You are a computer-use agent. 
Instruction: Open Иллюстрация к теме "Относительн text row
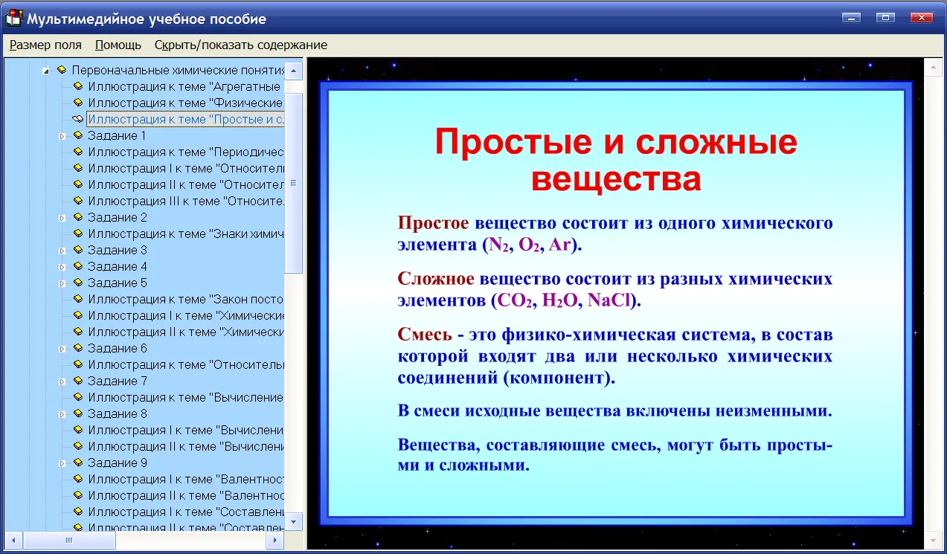tap(186, 365)
